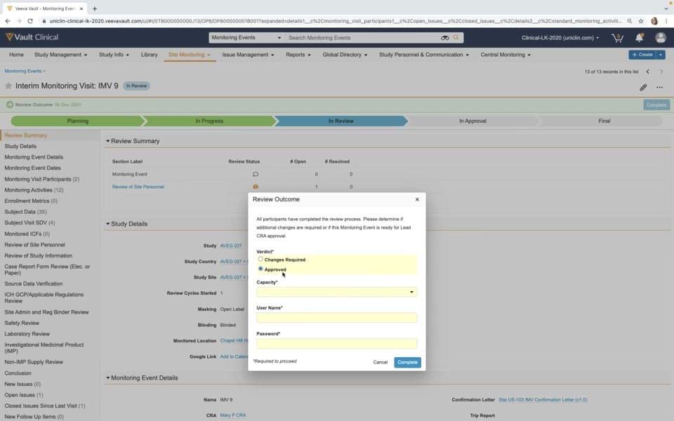Open the browser zoom magnifier icon
Image resolution: width=674 pixels, height=421 pixels.
click(x=629, y=20)
